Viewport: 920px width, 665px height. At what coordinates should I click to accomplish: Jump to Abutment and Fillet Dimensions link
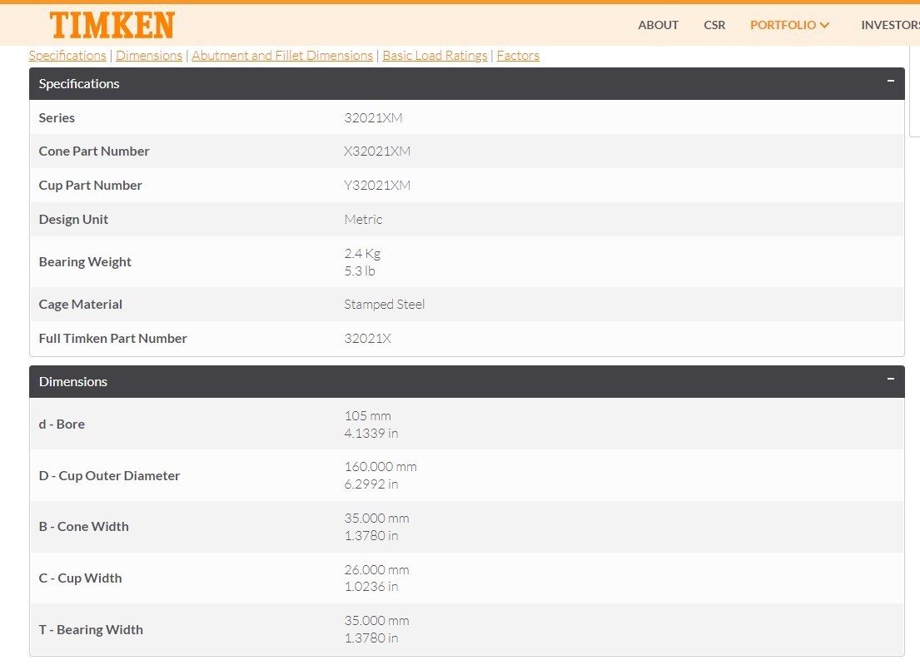click(282, 55)
